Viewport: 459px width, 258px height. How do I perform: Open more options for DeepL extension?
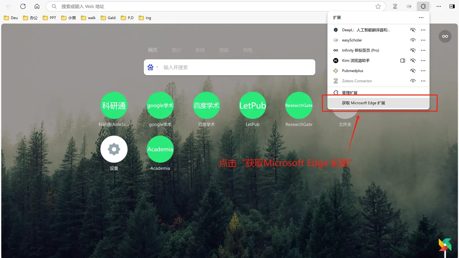(423, 30)
